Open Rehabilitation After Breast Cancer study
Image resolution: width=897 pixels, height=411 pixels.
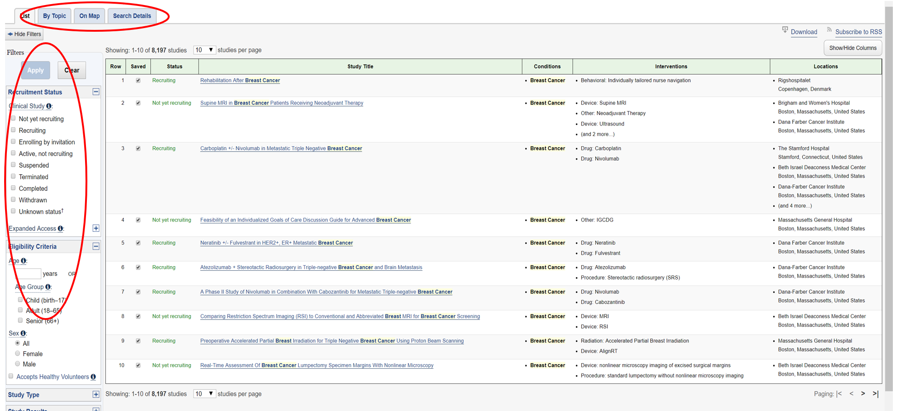pyautogui.click(x=240, y=80)
